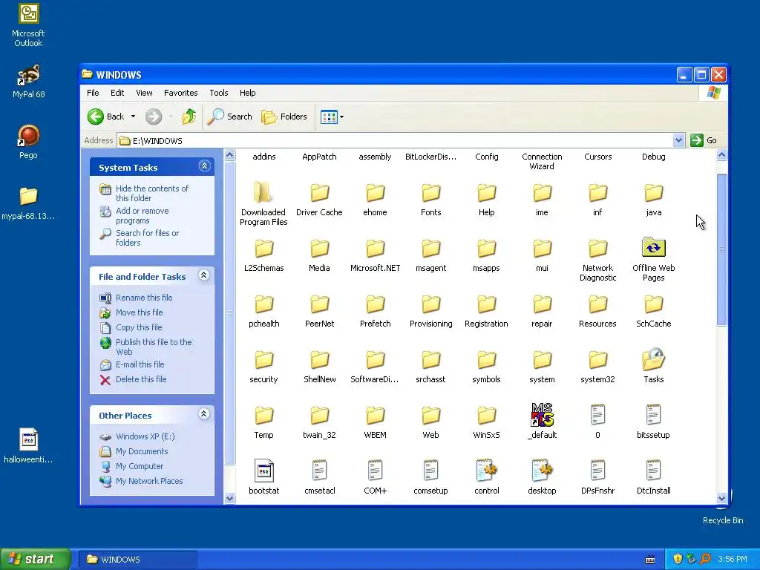The height and width of the screenshot is (570, 760).
Task: Collapse the File and Folder Tasks panel
Action: click(x=204, y=275)
